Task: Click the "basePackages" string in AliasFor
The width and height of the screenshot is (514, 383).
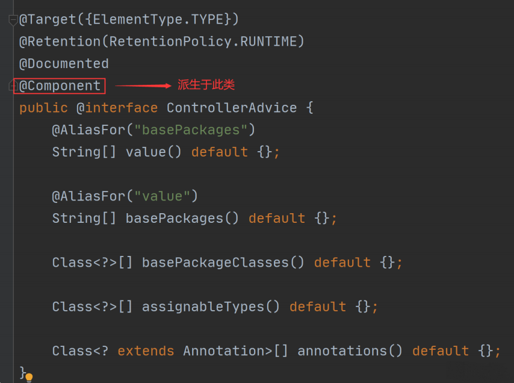Action: (191, 130)
